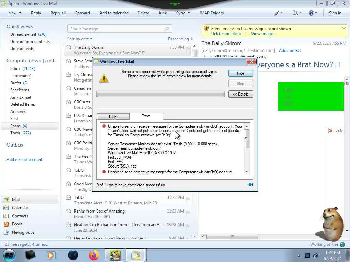Image resolution: width=350 pixels, height=262 pixels.
Task: Open the Trash (272) folder
Action: tap(21, 133)
